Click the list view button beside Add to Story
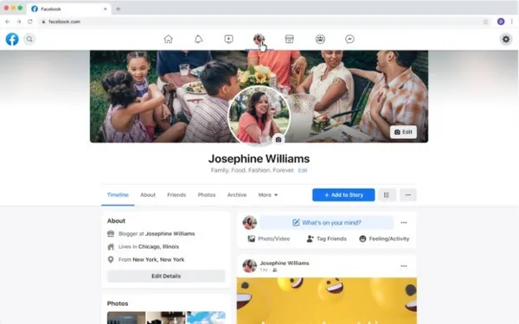 tap(387, 194)
